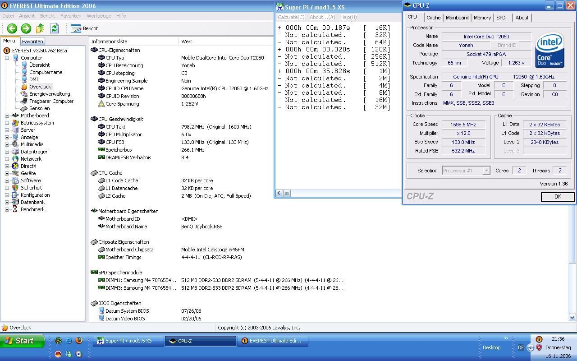
Task: Expand the Multimedia tree node
Action: (7, 144)
